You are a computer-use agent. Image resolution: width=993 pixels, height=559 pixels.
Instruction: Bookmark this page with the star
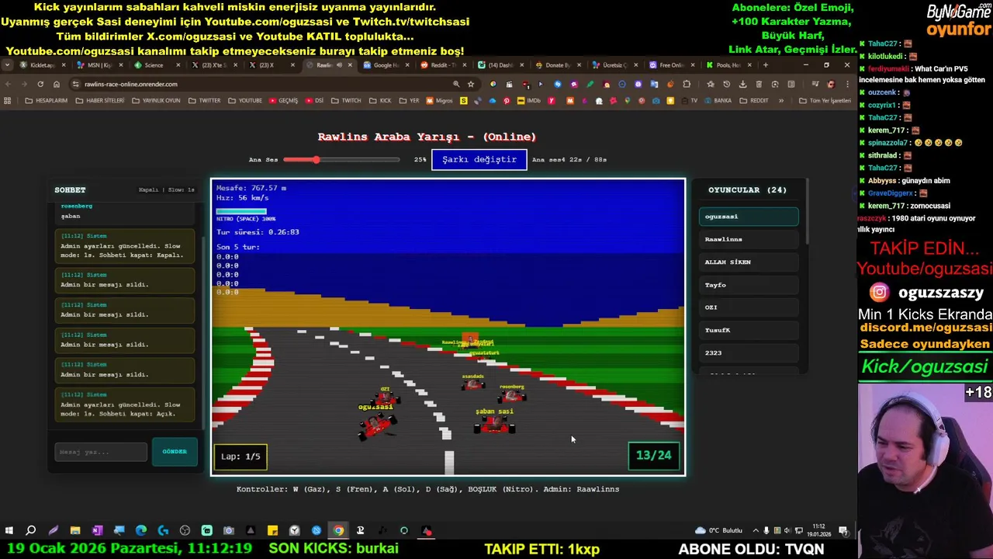tap(470, 84)
